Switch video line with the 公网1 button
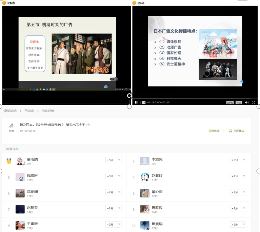 point(230,103)
